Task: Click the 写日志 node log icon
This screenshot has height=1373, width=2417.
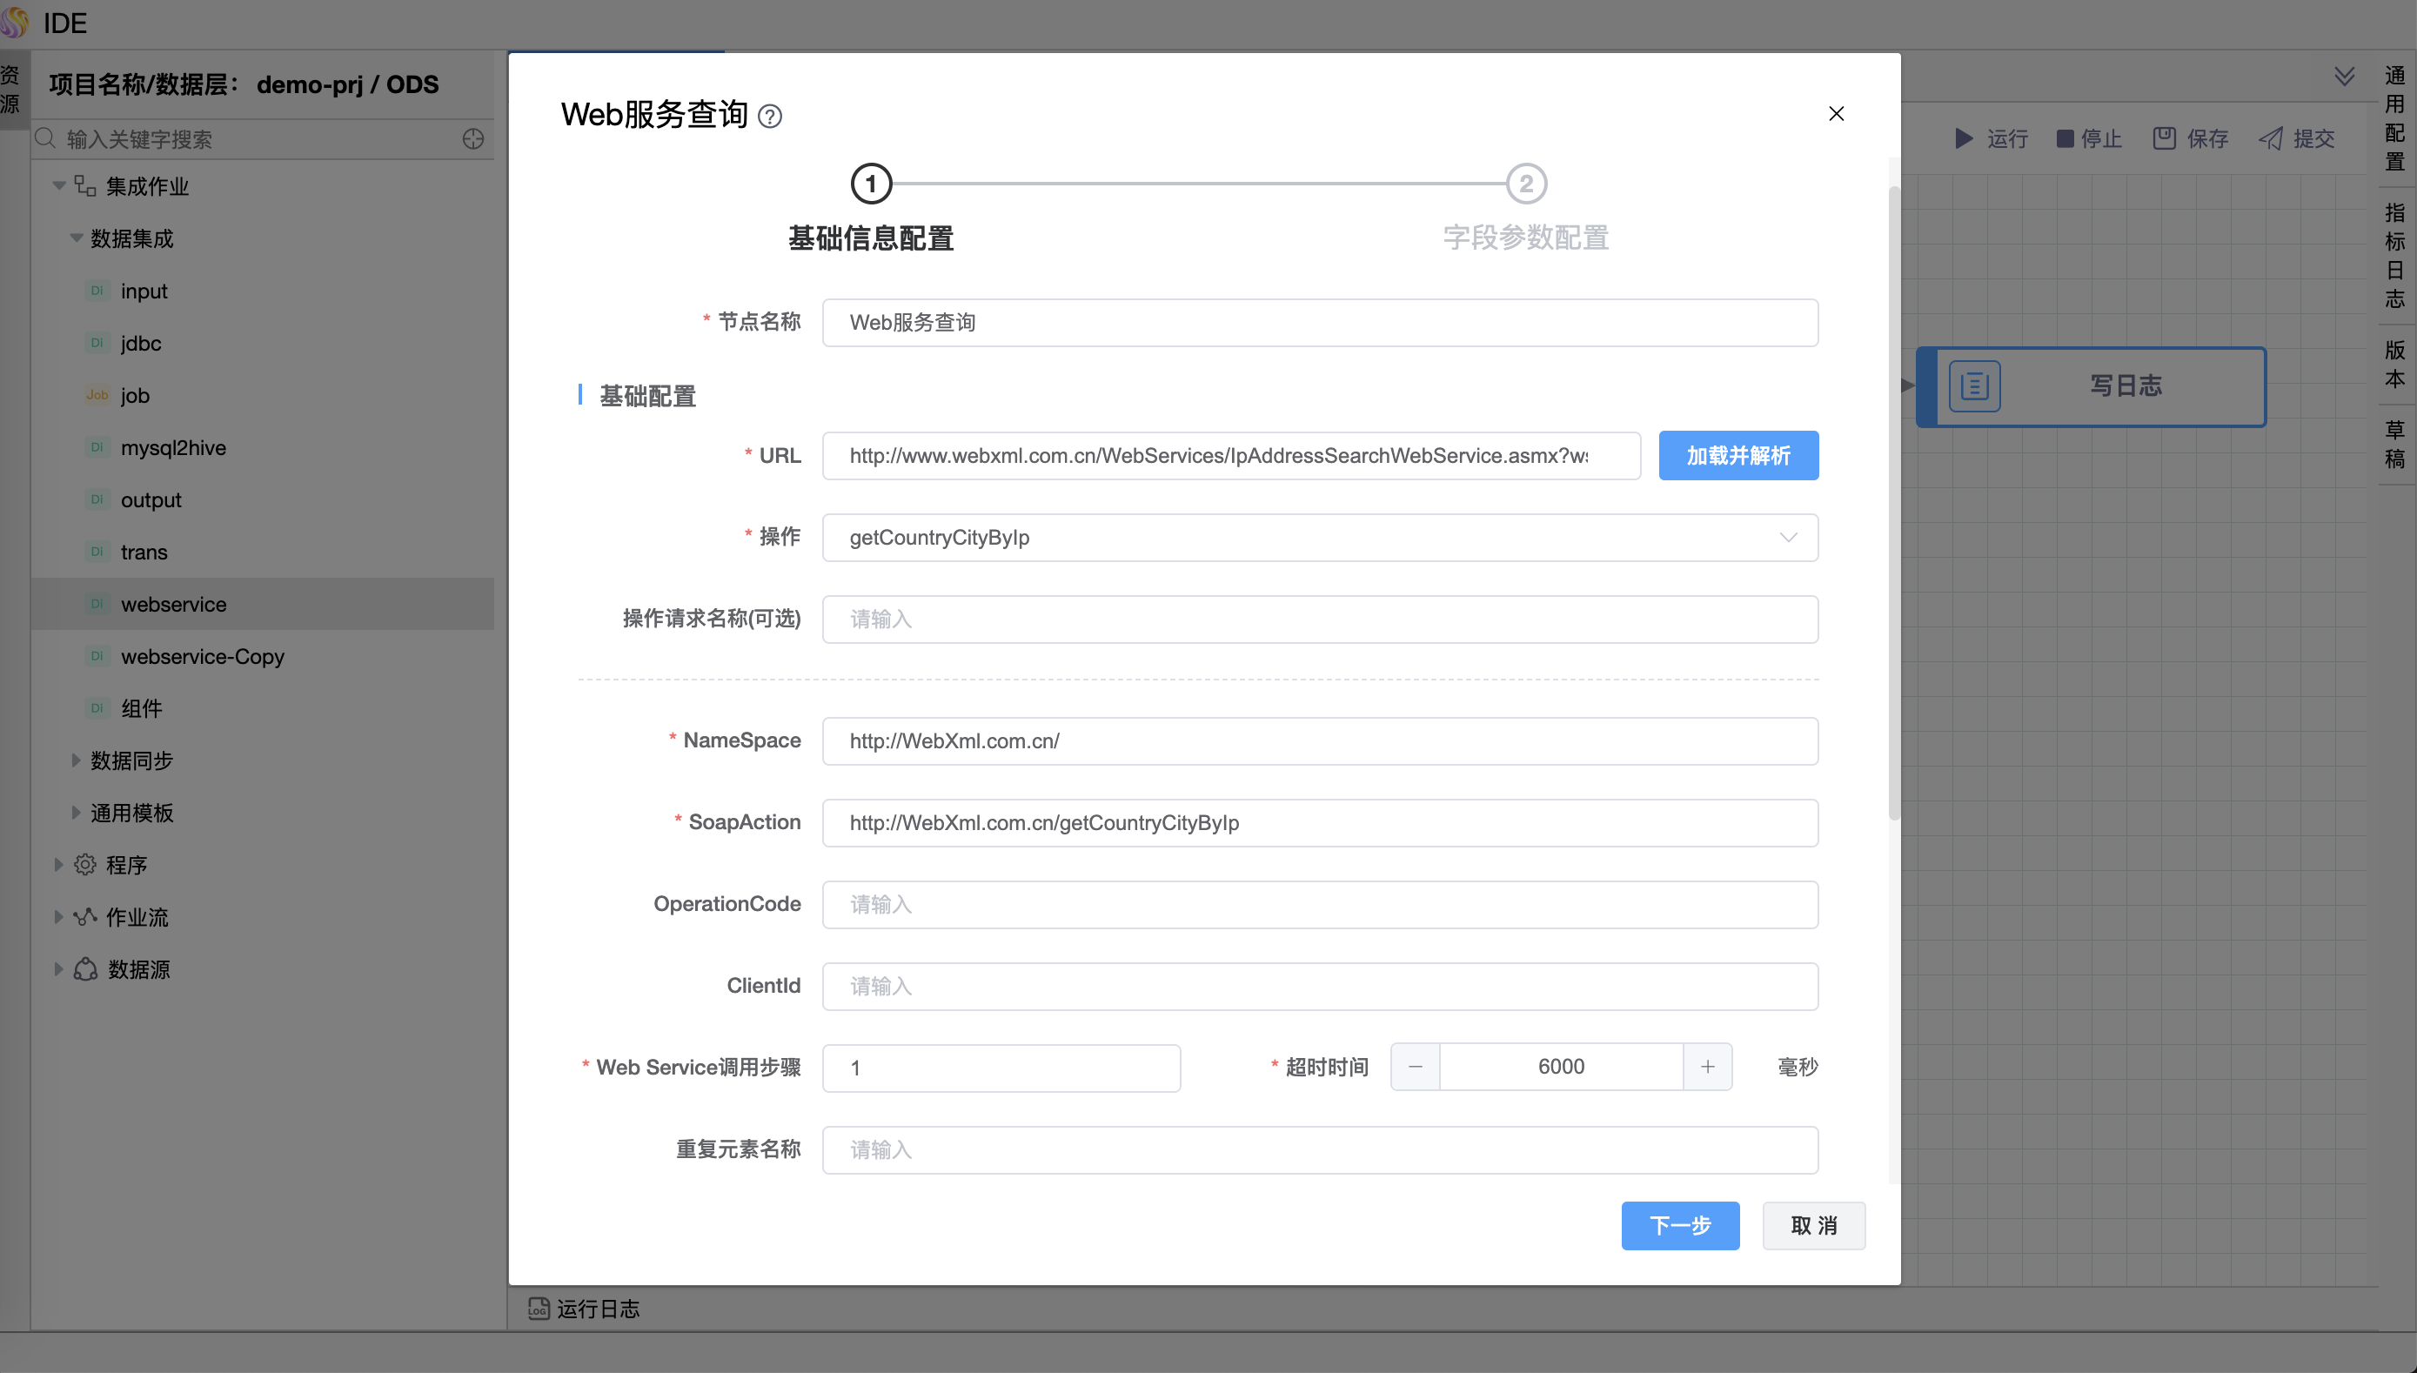Action: click(x=1974, y=385)
